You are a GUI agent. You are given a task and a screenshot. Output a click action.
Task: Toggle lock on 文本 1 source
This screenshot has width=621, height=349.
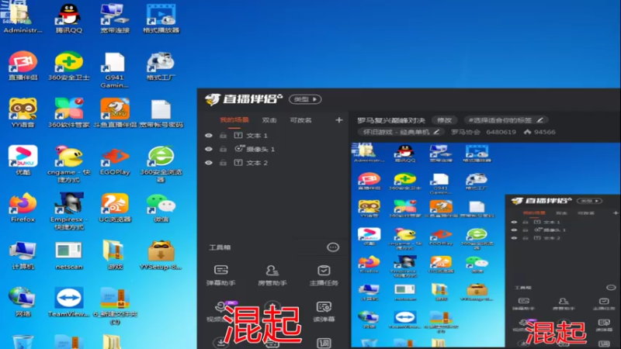tap(223, 135)
